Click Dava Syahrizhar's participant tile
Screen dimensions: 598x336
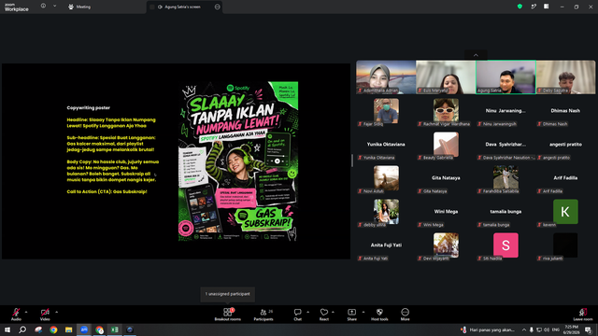(505, 145)
